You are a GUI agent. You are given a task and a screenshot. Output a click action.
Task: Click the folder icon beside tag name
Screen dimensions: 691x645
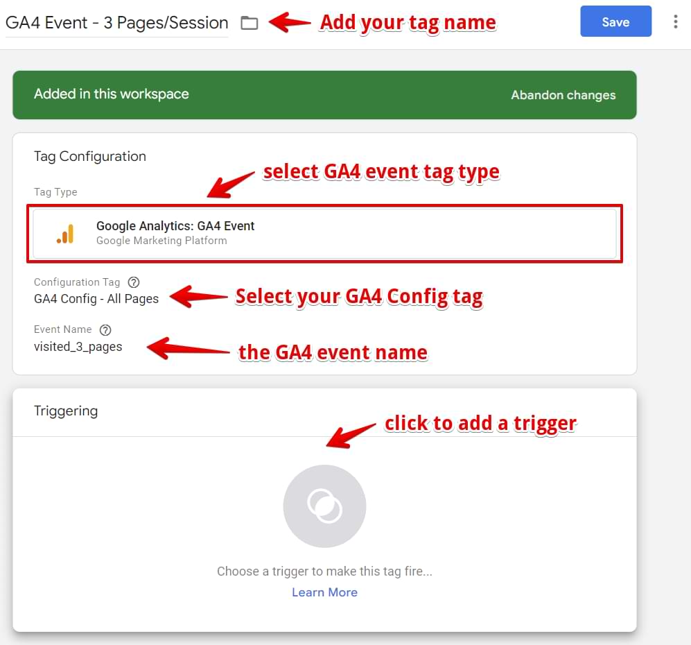pyautogui.click(x=249, y=22)
